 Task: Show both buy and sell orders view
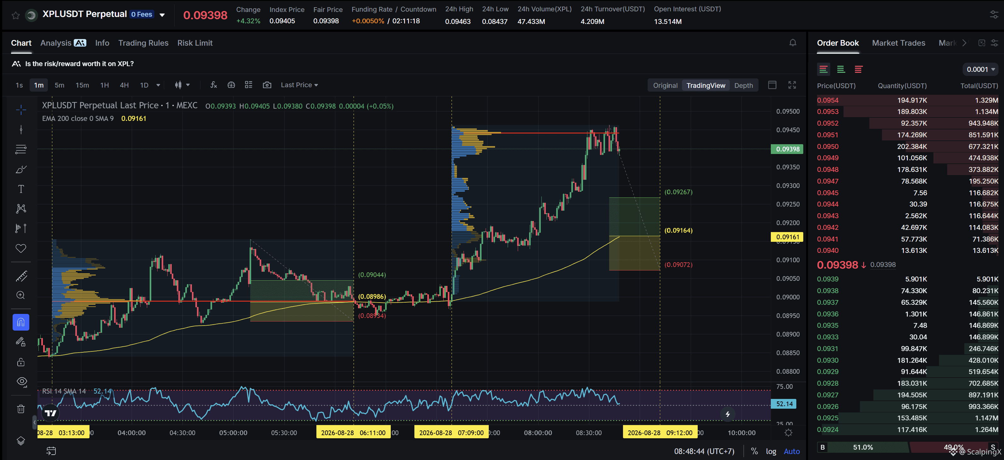pos(823,69)
